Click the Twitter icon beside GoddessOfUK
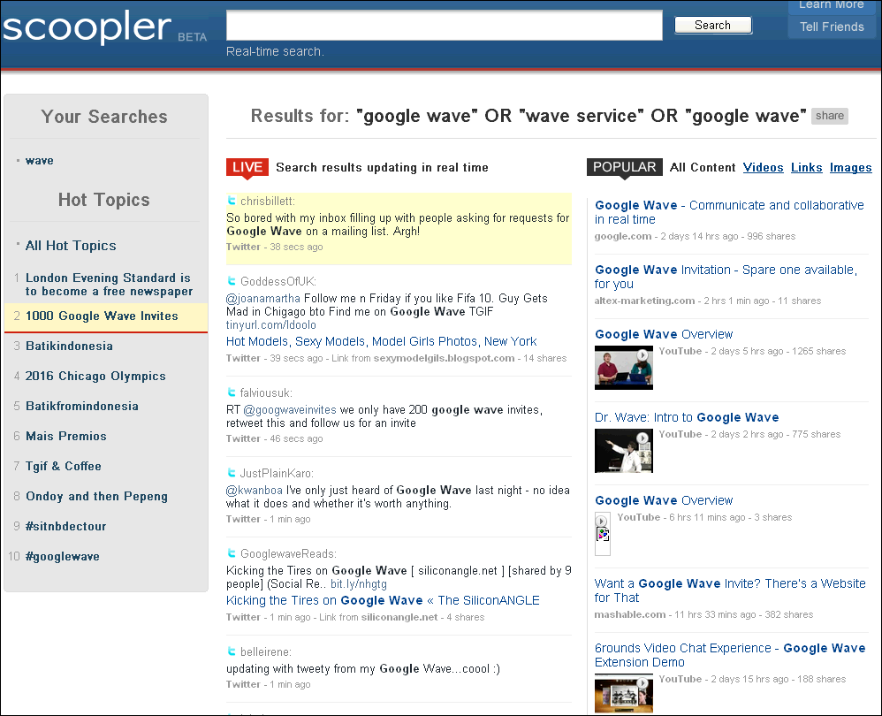Screen dimensions: 882x716 [232, 281]
